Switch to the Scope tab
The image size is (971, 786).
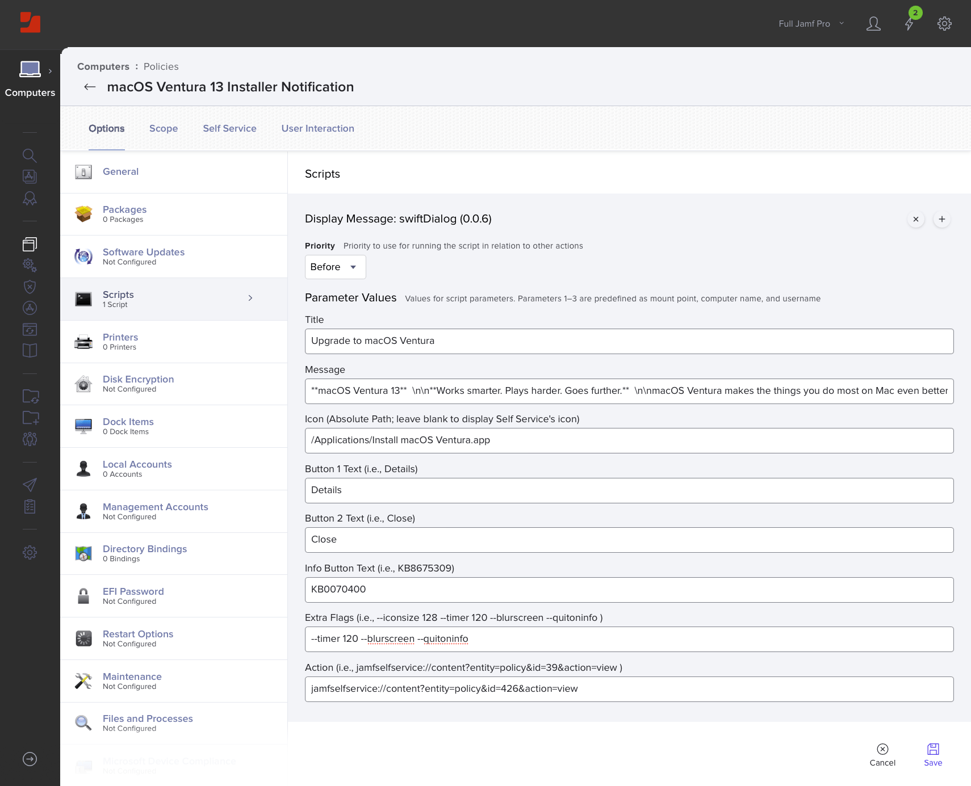[x=164, y=128]
